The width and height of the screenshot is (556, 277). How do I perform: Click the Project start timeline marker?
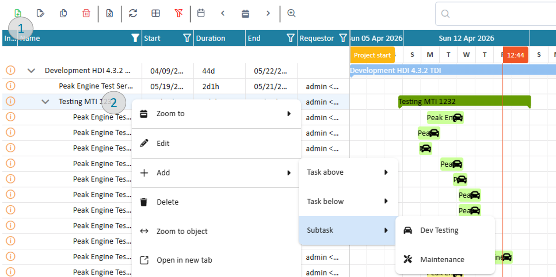[372, 55]
